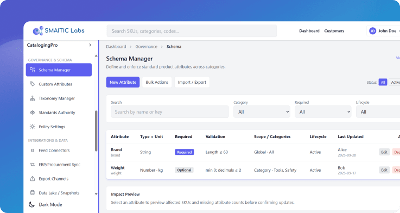Click Dashboard breadcrumb link
The image size is (400, 213).
click(x=116, y=47)
